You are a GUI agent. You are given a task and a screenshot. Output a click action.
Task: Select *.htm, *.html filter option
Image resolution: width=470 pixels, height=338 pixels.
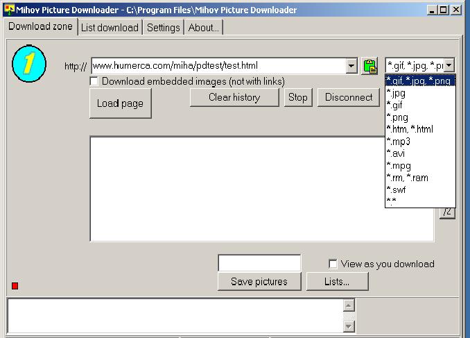420,129
